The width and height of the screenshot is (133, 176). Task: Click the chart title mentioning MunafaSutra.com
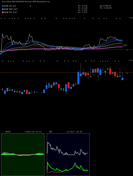coord(26,2)
